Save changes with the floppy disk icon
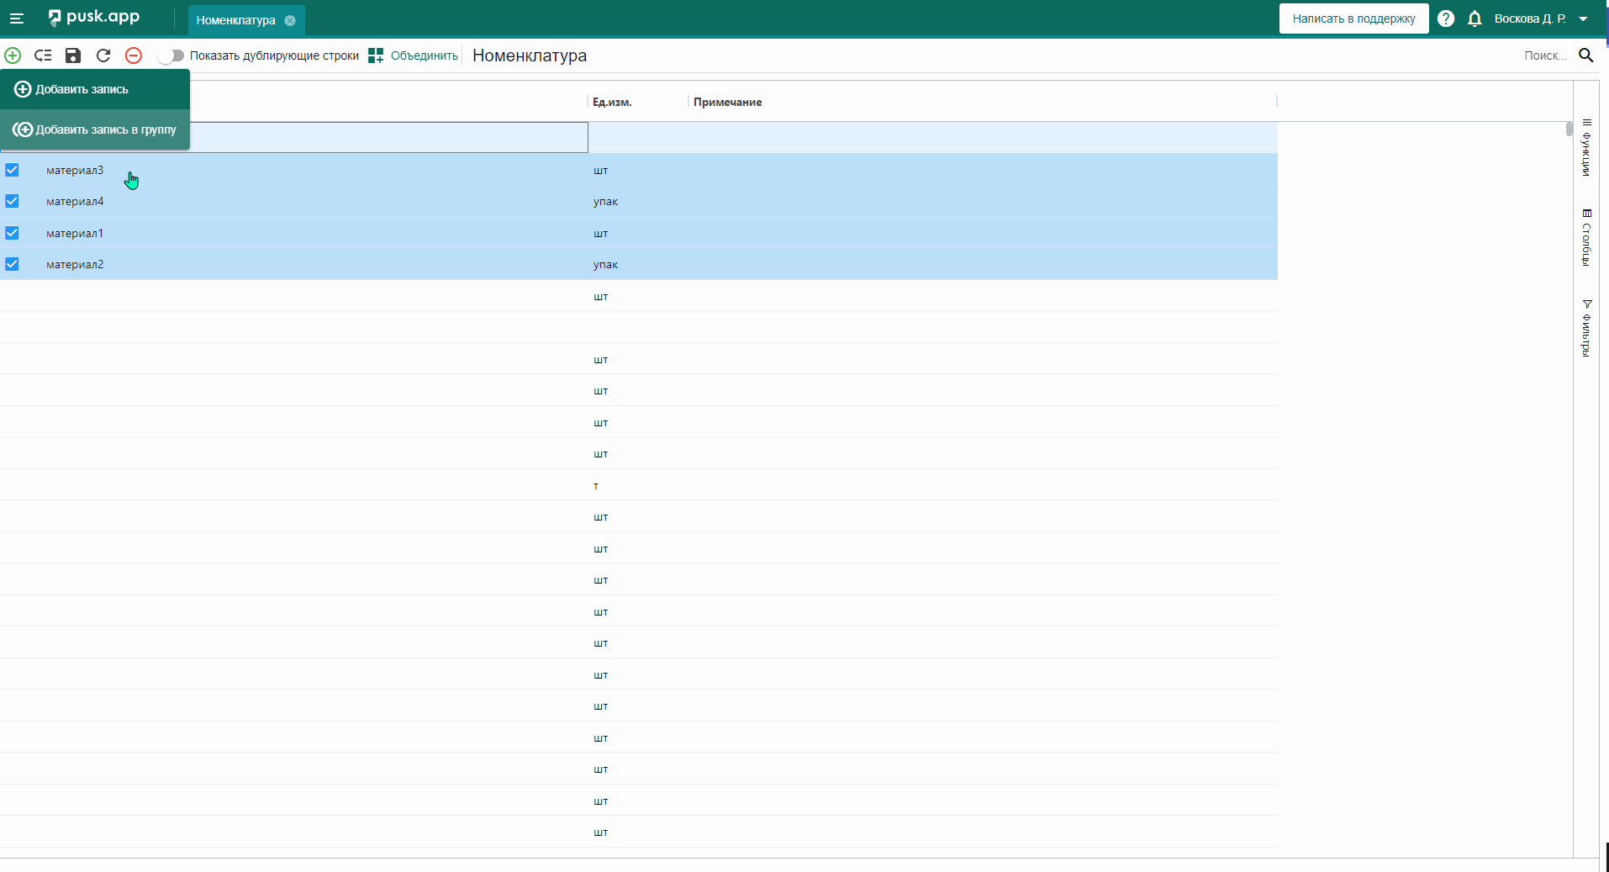1609x872 pixels. click(x=73, y=55)
